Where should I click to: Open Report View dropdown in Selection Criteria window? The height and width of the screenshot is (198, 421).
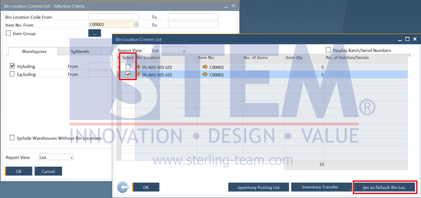pos(56,157)
